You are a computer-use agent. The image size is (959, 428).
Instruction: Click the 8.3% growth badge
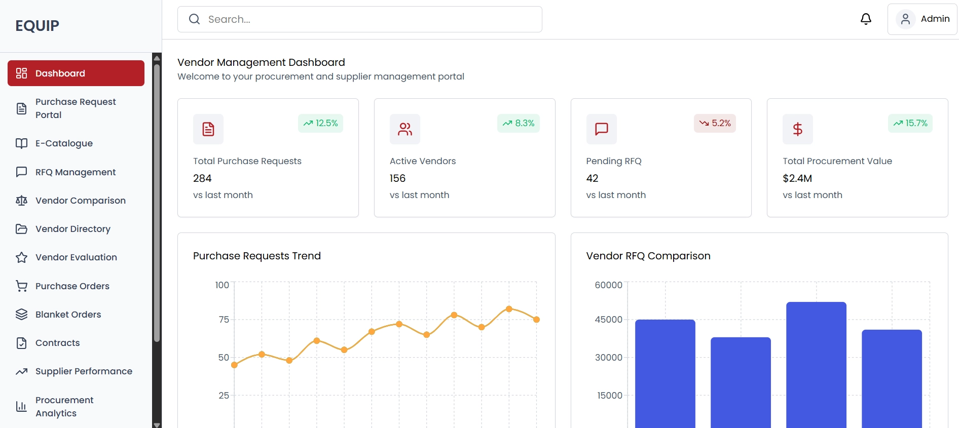[518, 123]
